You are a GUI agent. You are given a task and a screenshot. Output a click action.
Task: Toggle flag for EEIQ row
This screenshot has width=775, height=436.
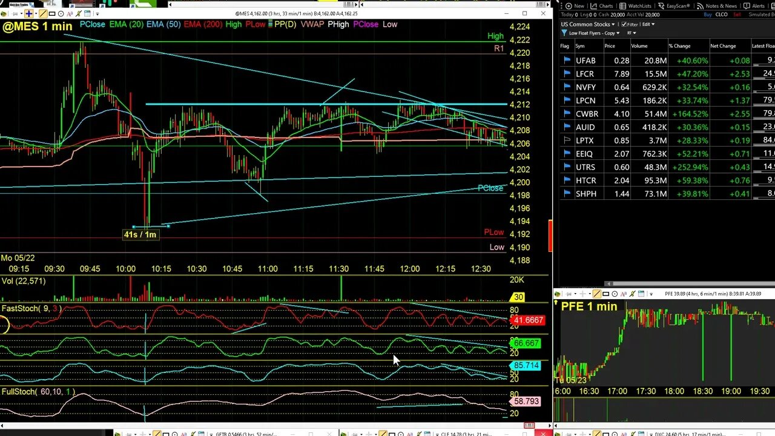coord(566,154)
